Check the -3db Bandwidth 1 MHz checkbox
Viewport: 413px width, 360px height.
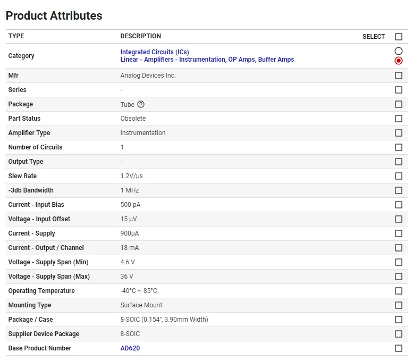point(399,190)
